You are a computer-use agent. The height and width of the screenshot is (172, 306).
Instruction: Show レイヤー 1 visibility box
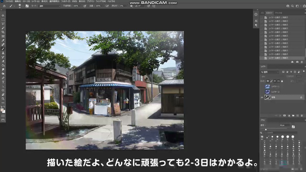(262, 86)
